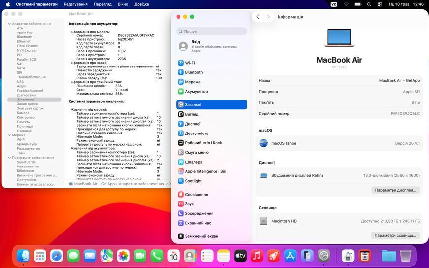Click Вхід Apple account sign-in
This screenshot has height=268, width=429.
pos(211,46)
